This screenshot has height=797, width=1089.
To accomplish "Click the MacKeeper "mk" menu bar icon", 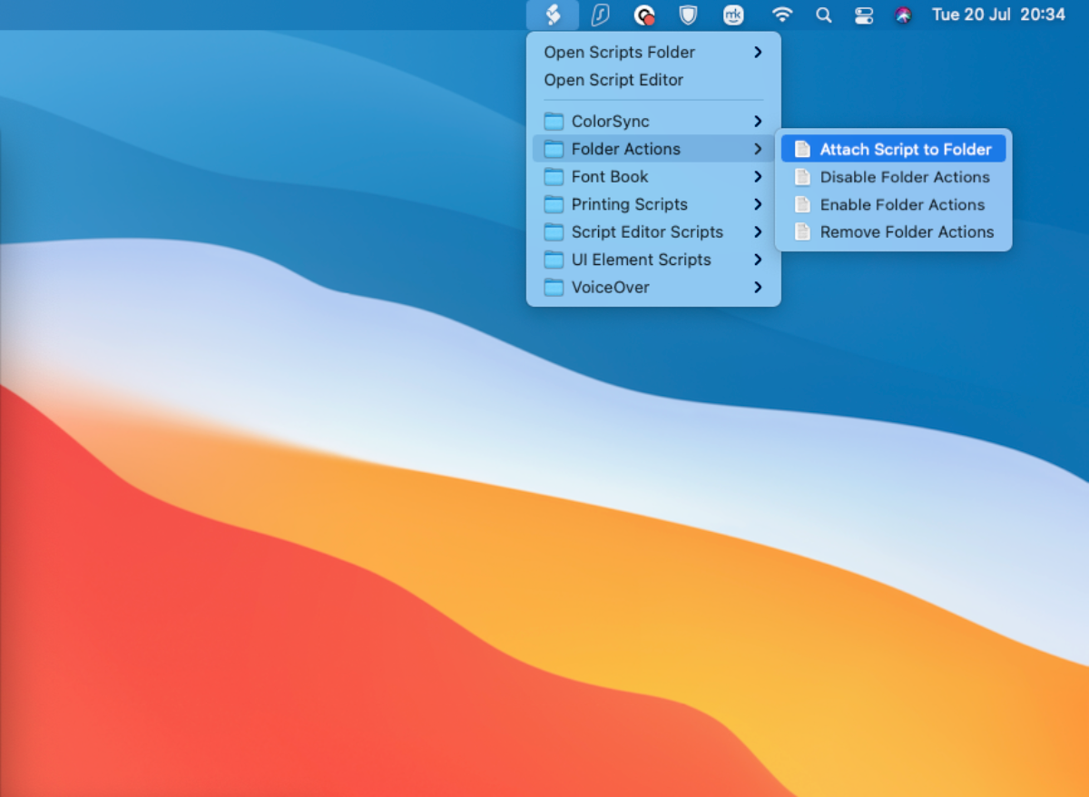I will pos(733,15).
